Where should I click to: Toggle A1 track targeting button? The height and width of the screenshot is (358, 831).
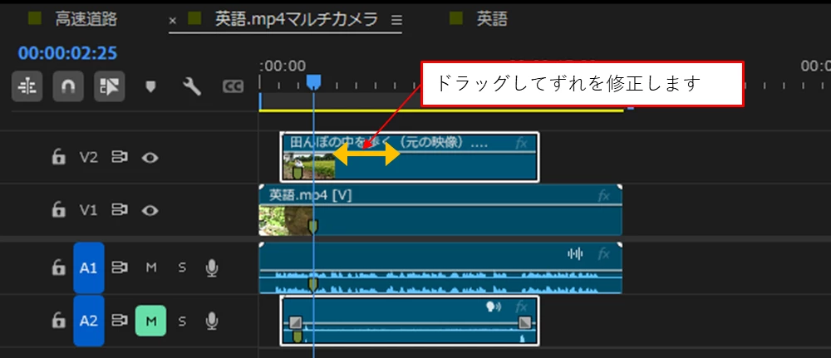(x=89, y=268)
